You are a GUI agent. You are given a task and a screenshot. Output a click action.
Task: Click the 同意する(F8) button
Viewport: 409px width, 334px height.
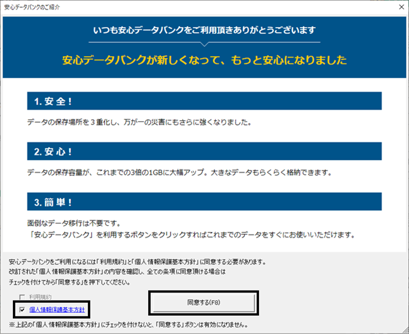point(204,303)
